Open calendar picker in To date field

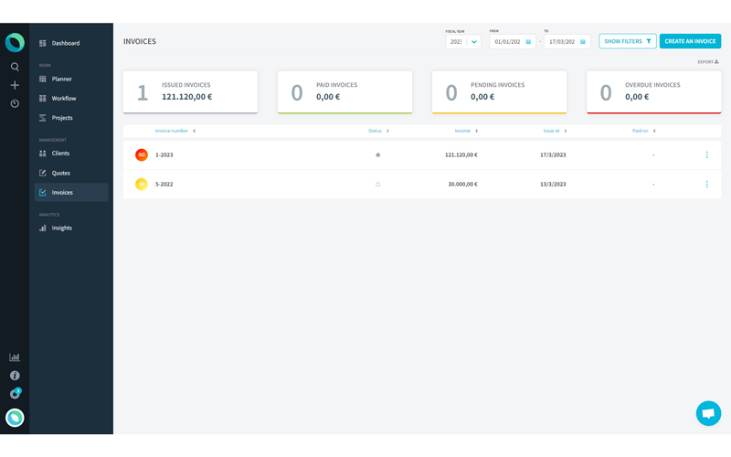(x=583, y=41)
